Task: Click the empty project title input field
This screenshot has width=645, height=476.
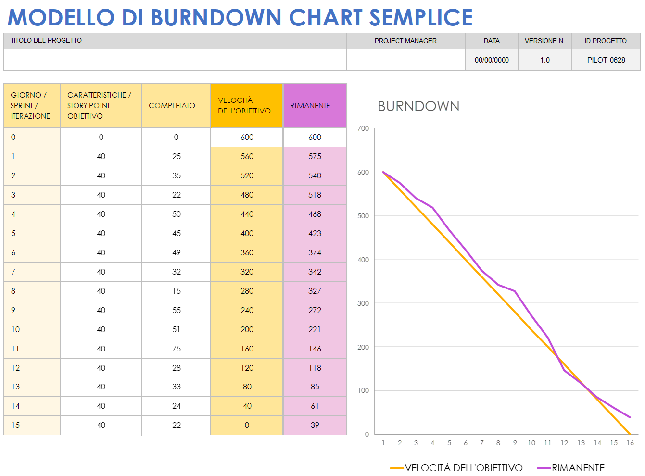Action: (x=173, y=60)
